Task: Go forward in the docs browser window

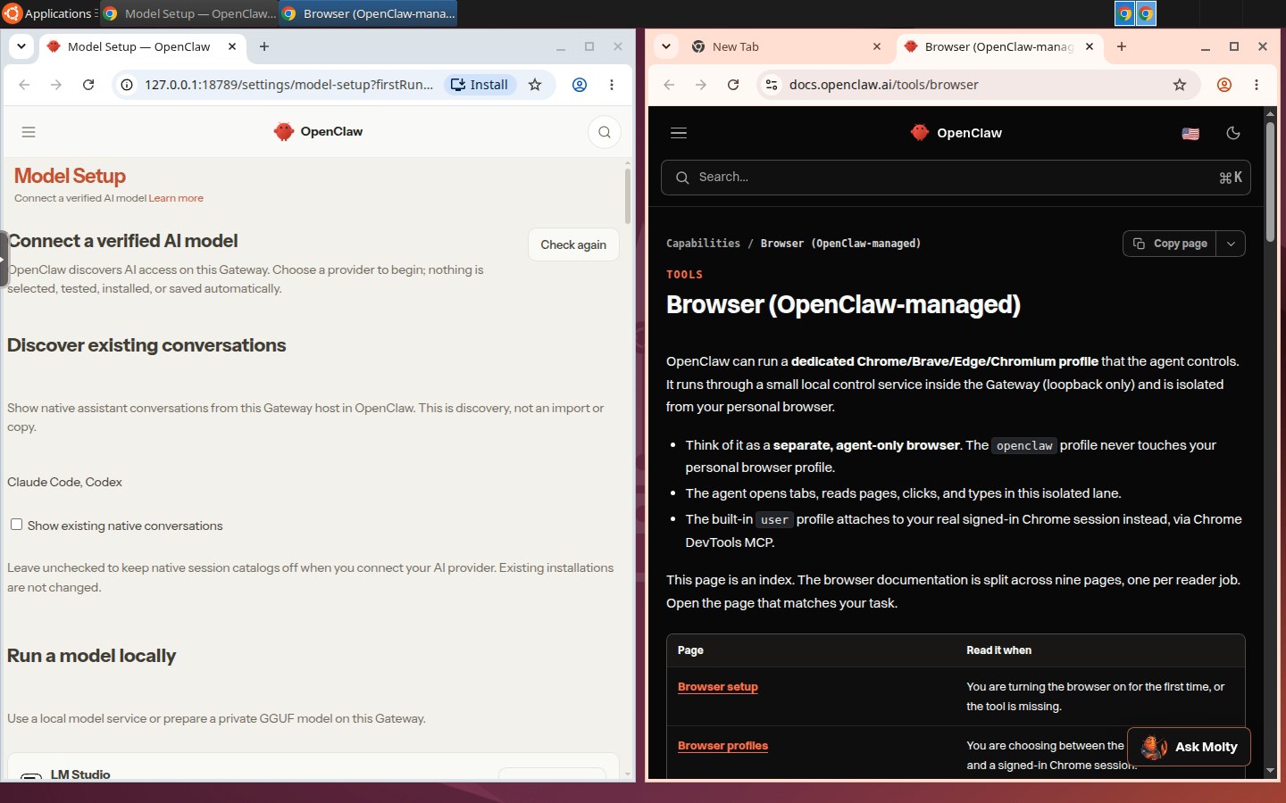Action: pos(701,85)
